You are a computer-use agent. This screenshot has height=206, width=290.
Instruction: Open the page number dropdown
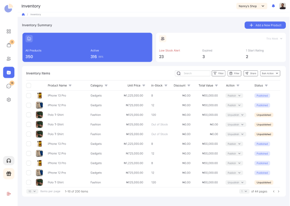tap(244, 191)
